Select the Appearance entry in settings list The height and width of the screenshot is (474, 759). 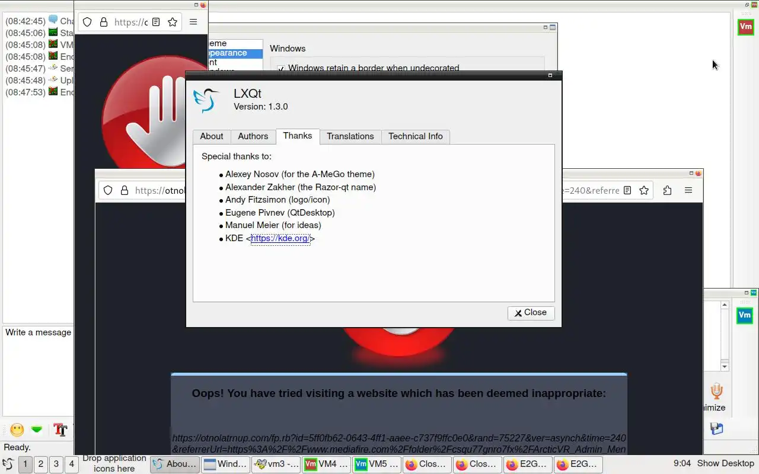(235, 53)
